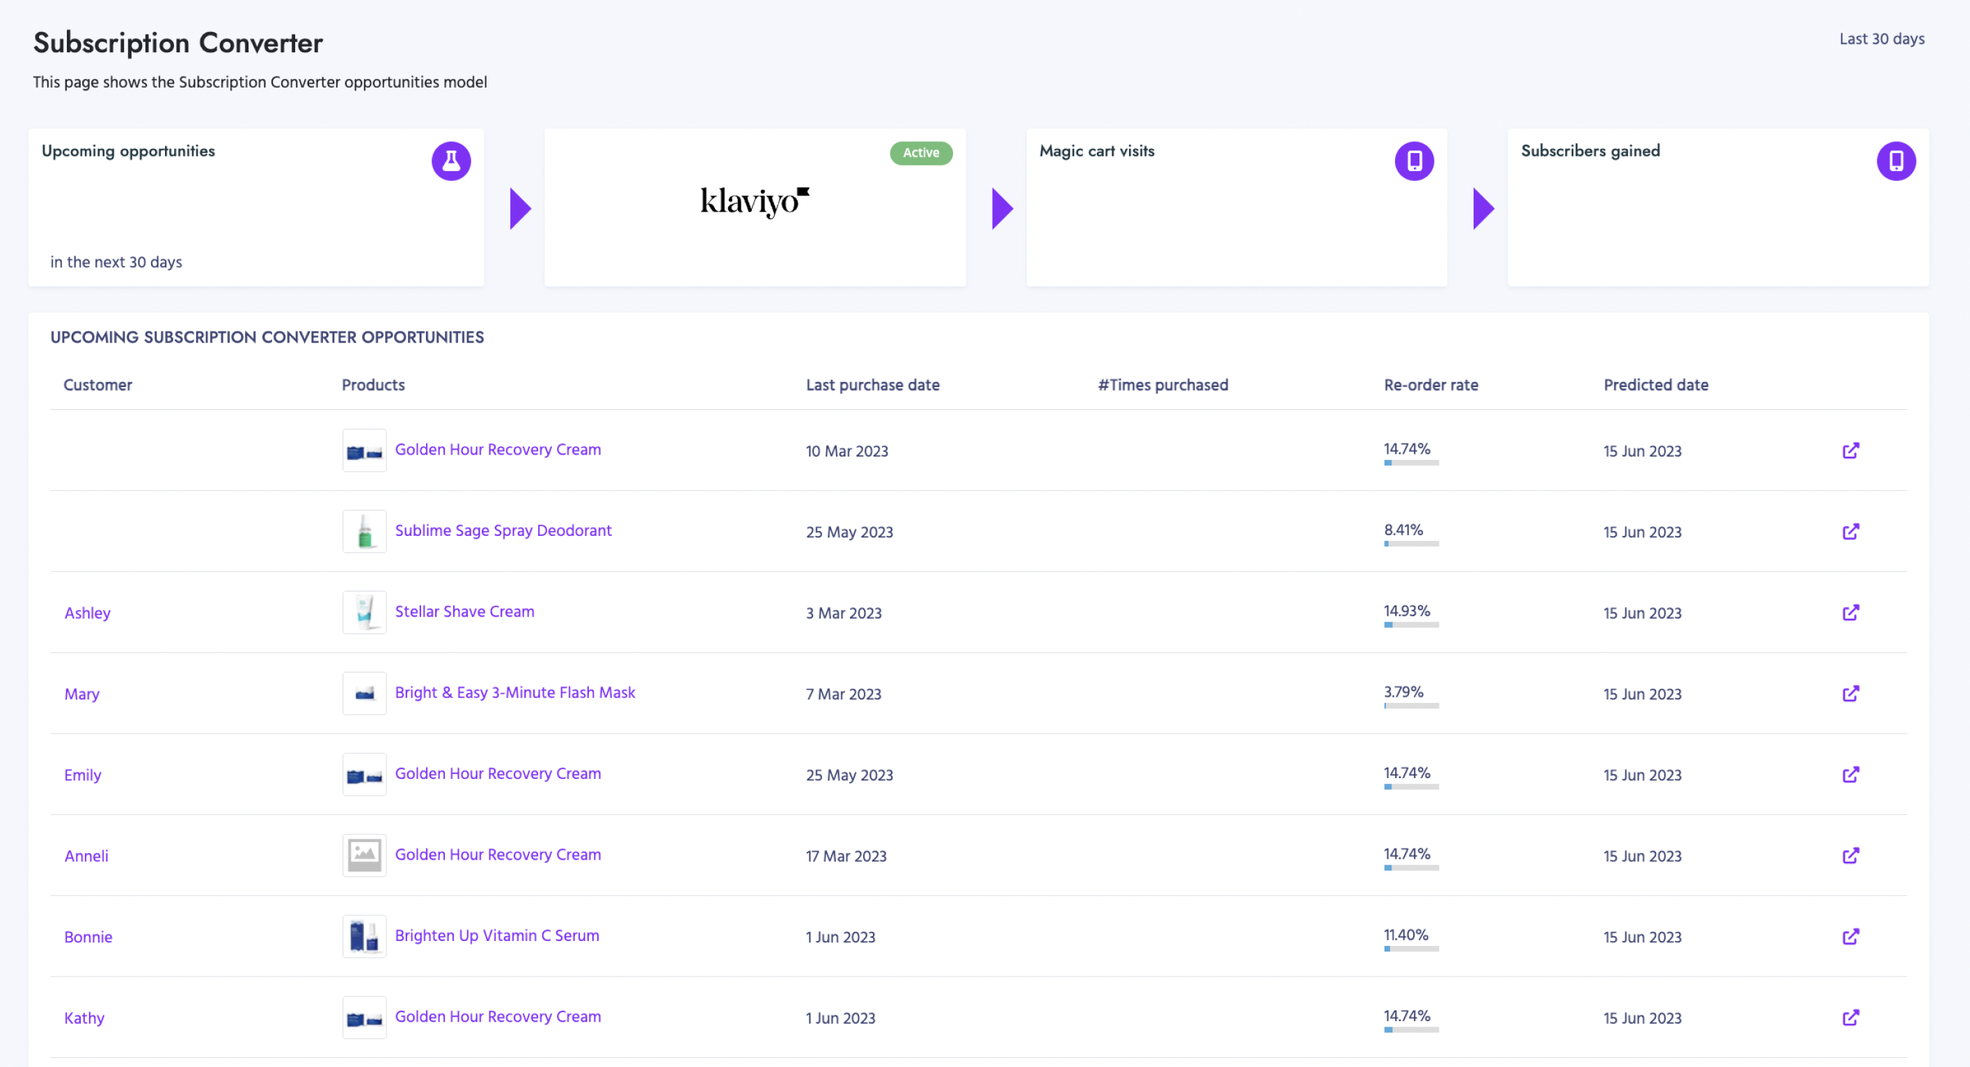The image size is (1970, 1067).
Task: Click the phone icon in Subscribers gained card
Action: click(1896, 161)
